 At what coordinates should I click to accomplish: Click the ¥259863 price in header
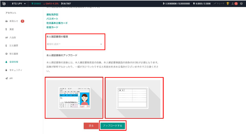(x=36, y=4)
